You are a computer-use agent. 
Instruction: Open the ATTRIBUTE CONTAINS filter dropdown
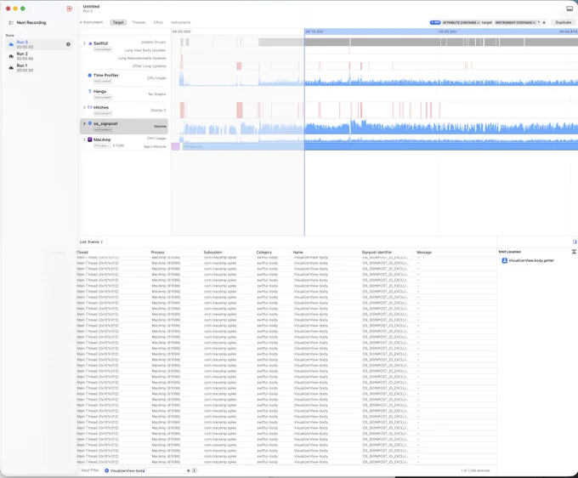[x=461, y=22]
